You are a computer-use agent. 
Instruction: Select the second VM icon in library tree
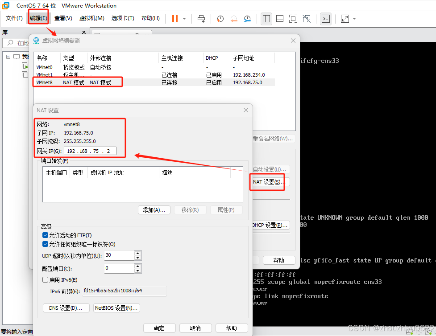click(25, 74)
